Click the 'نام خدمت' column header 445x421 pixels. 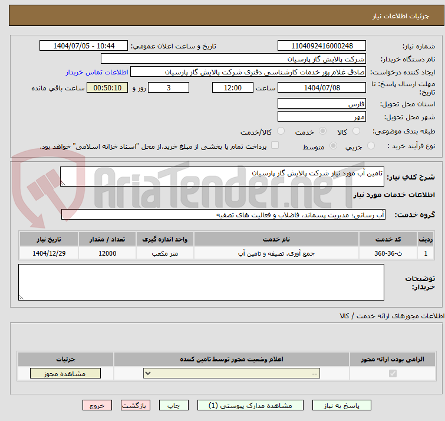[276, 239]
